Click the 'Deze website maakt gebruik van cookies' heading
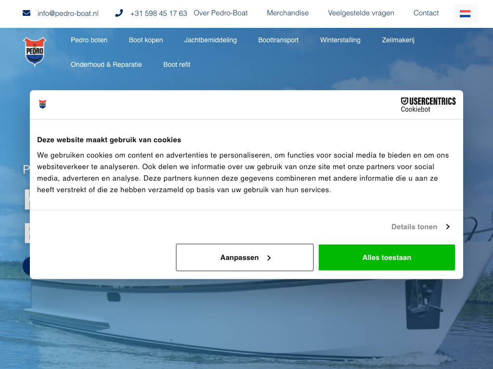The height and width of the screenshot is (369, 493). (109, 140)
